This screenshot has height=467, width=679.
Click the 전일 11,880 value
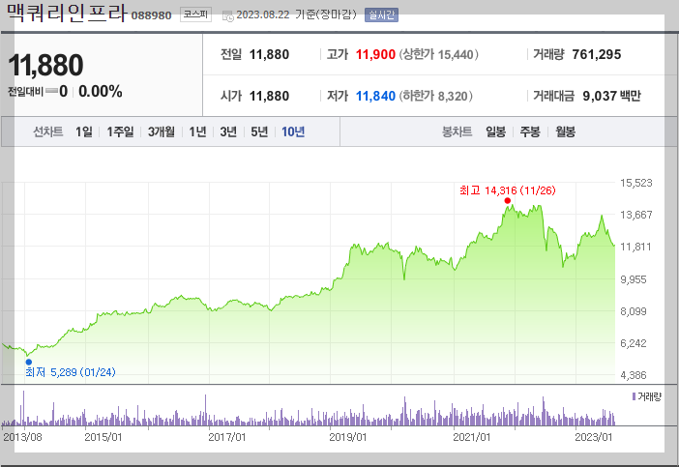click(269, 54)
